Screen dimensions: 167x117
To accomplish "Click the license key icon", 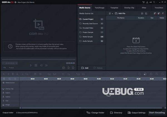I will (151, 2).
